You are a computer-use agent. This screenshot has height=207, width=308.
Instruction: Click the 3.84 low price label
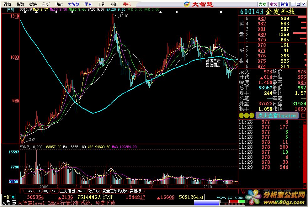(x=32, y=140)
